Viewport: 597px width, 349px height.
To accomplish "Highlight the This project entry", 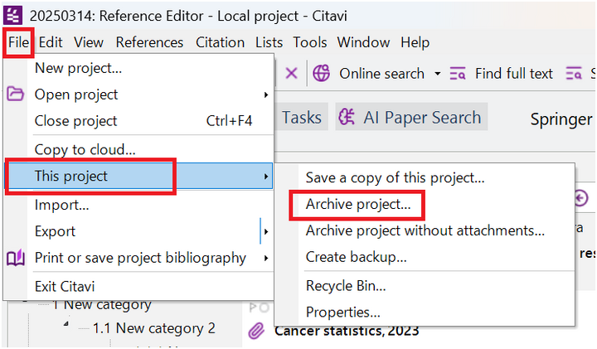I will point(139,177).
